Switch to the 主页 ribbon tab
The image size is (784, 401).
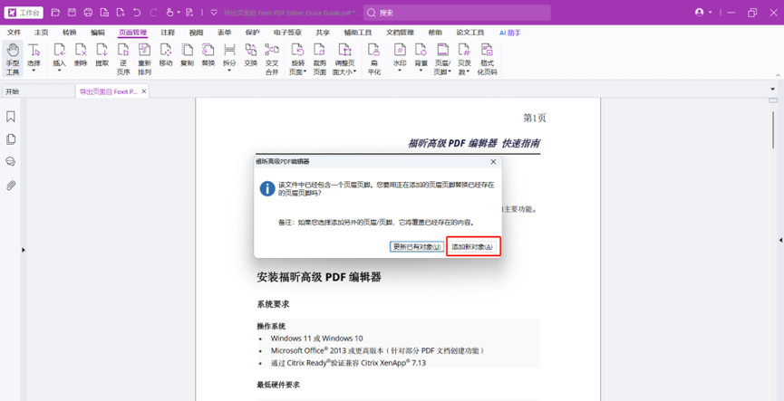(x=42, y=33)
